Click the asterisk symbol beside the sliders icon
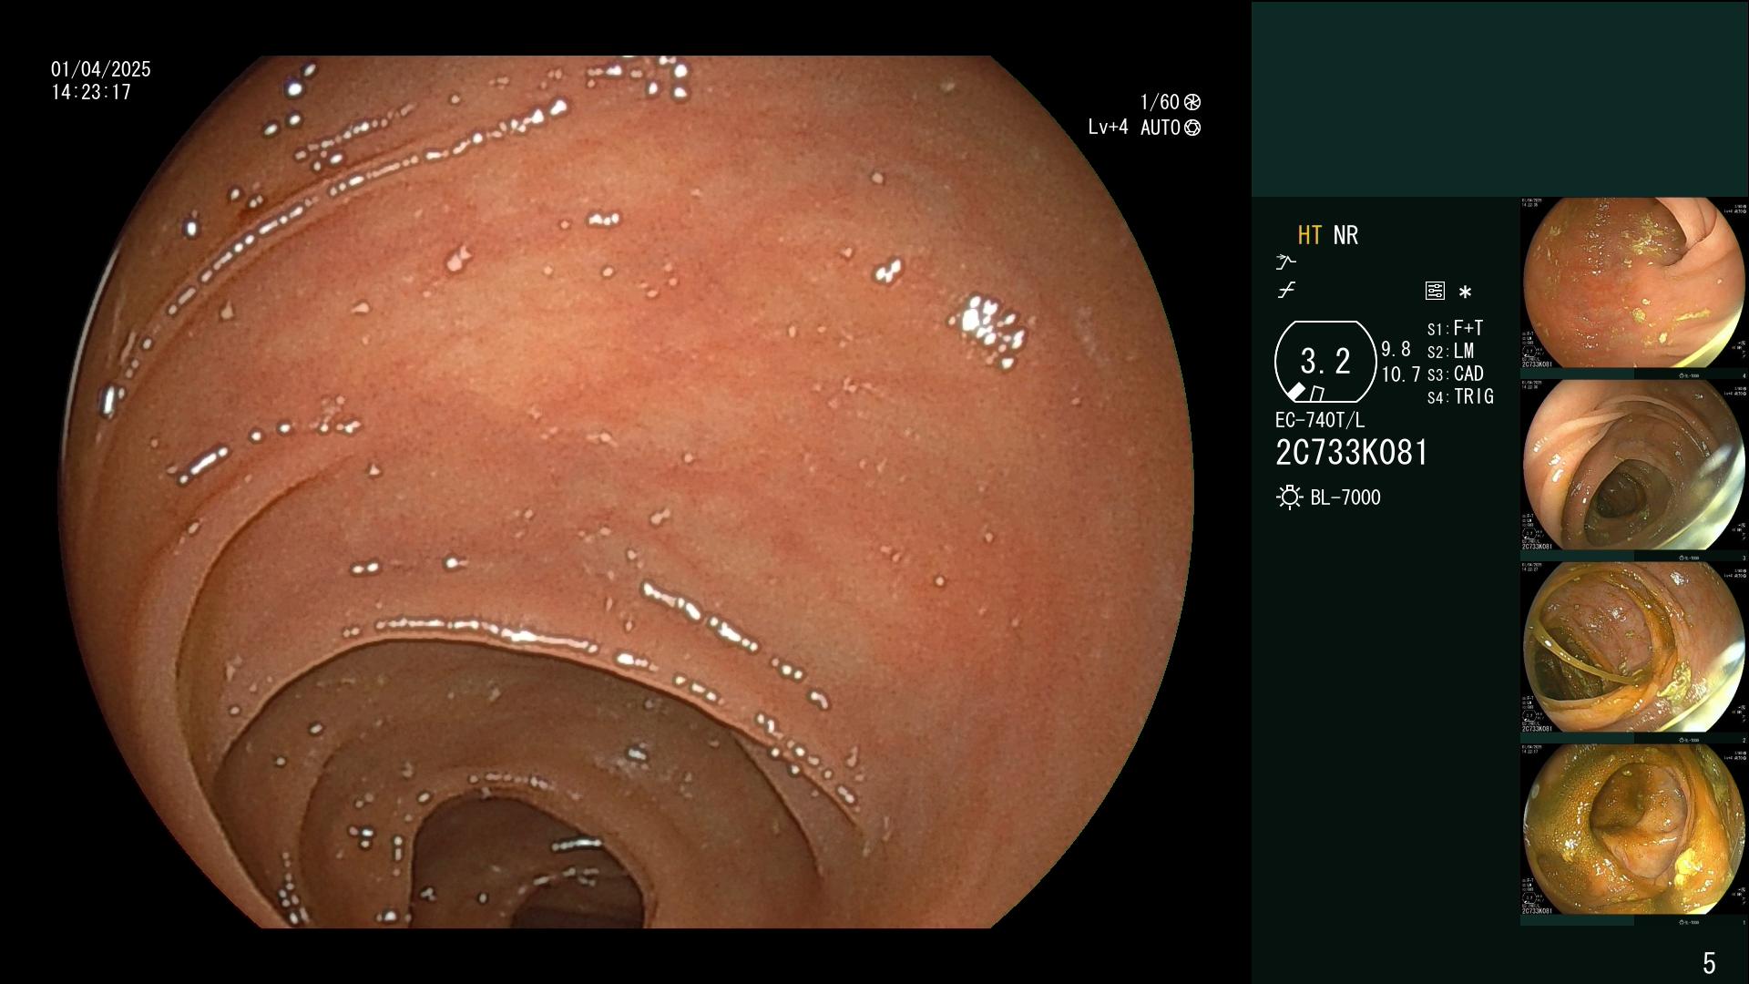Viewport: 1749px width, 984px height. 1465,292
